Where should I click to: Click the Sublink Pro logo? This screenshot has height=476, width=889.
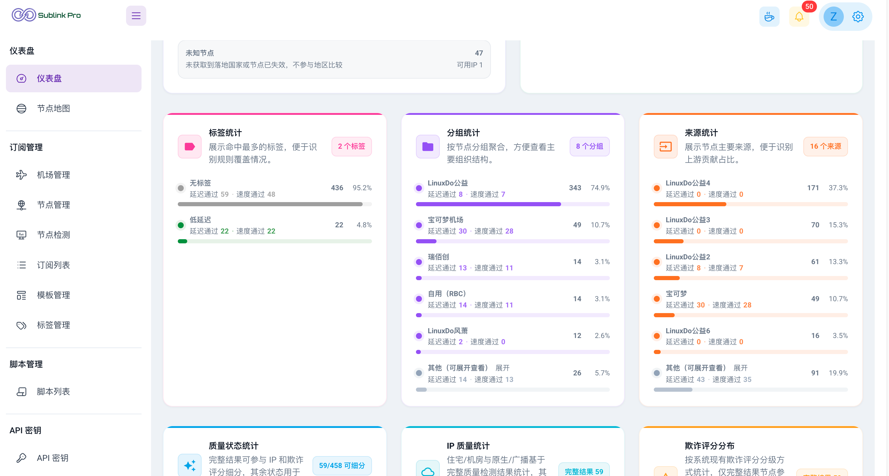coord(46,15)
